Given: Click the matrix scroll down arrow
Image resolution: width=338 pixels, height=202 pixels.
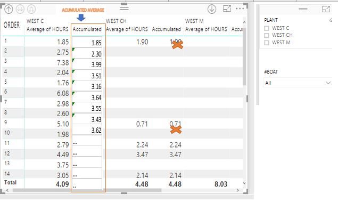Looking at the screenshot, I should 244,183.
